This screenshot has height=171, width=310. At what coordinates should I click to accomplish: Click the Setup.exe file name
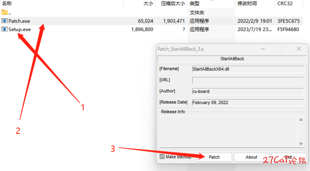(20, 30)
